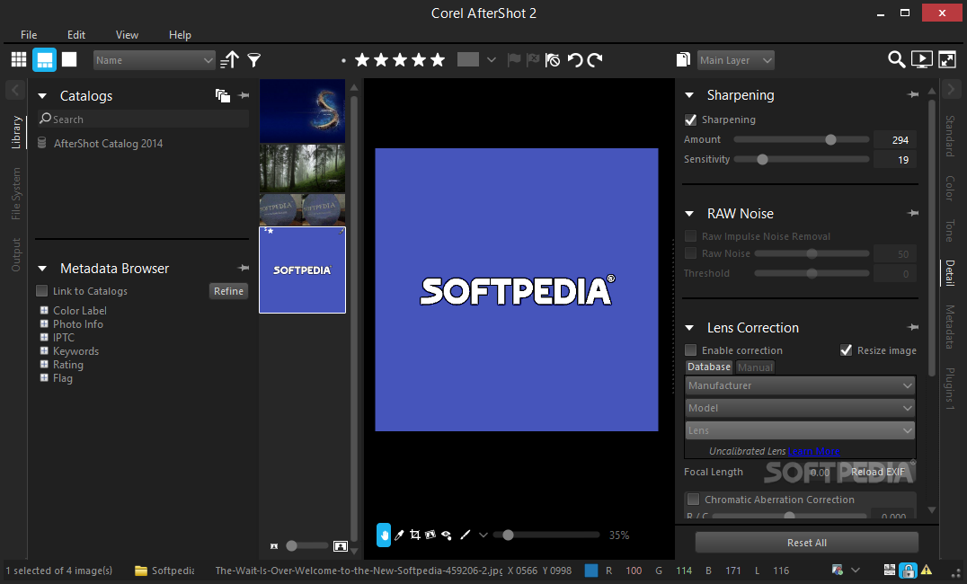The height and width of the screenshot is (584, 967).
Task: Switch to the Manual lens tab
Action: pos(755,367)
